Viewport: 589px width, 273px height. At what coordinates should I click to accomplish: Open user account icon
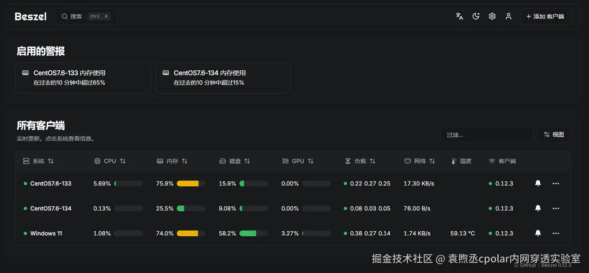[508, 16]
